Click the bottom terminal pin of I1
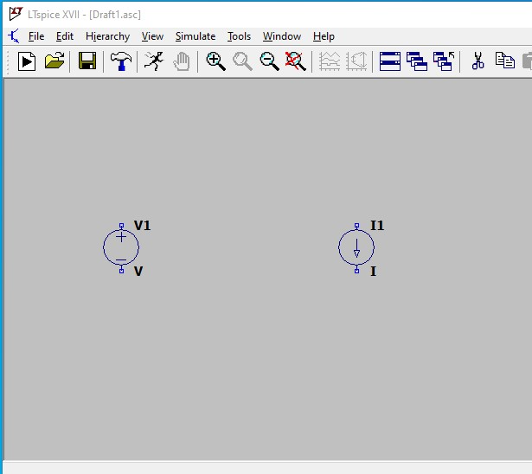Screen dimensions: 532x474 pyautogui.click(x=356, y=271)
